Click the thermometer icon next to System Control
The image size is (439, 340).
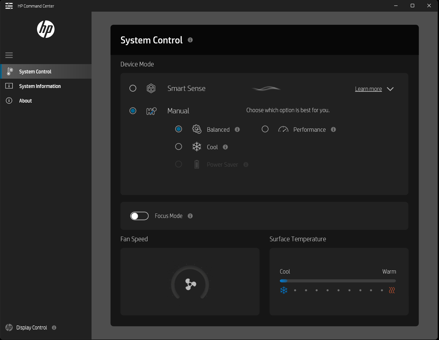pyautogui.click(x=10, y=71)
